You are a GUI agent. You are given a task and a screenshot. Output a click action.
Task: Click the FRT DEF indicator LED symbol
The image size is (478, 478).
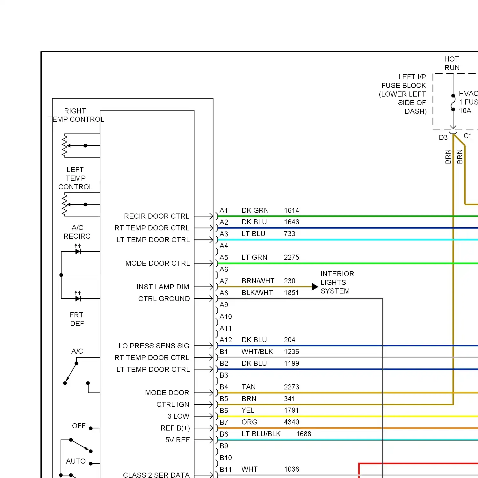coord(78,296)
